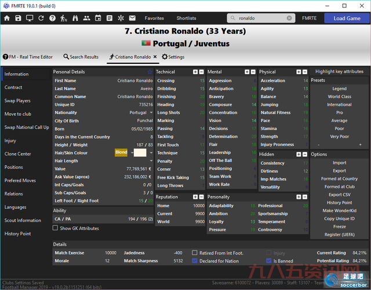Screen dimensions: 371x290
Task: Click the Make WonderKid option
Action: tap(339, 210)
